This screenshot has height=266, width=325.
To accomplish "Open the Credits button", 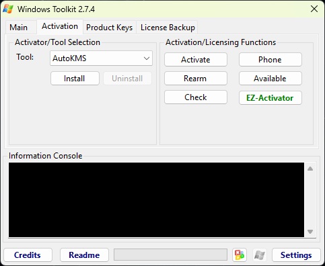I will 28,255.
